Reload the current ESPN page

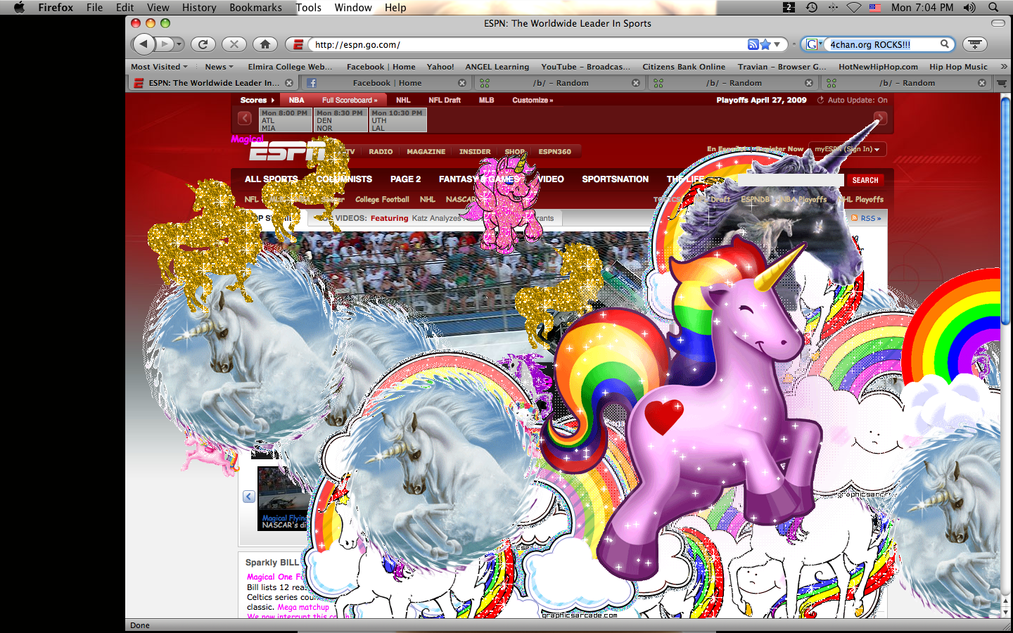(x=203, y=44)
